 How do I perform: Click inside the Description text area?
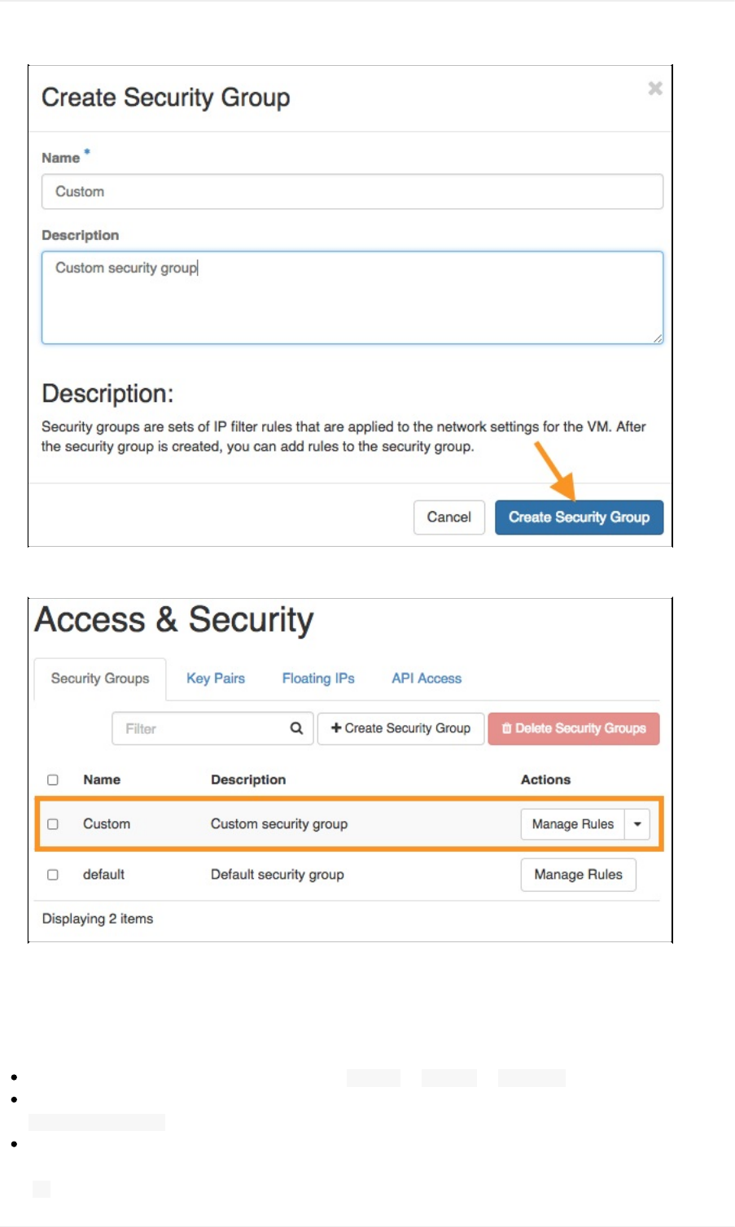pos(352,297)
